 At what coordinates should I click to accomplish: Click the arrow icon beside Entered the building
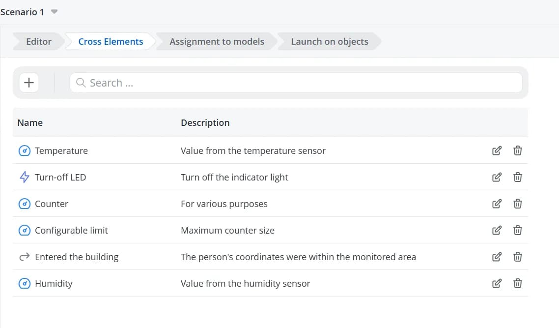click(x=24, y=257)
